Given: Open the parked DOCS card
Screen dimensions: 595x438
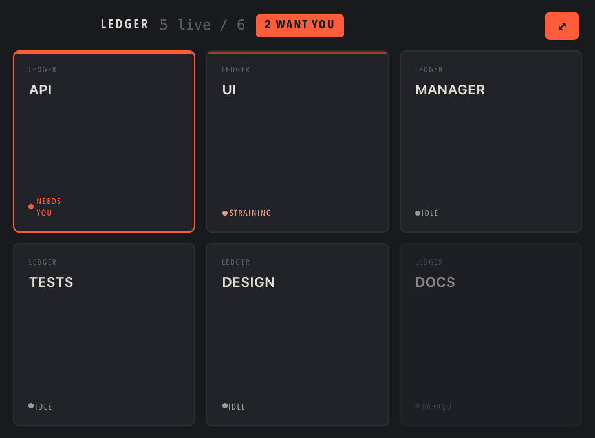Looking at the screenshot, I should (x=491, y=335).
